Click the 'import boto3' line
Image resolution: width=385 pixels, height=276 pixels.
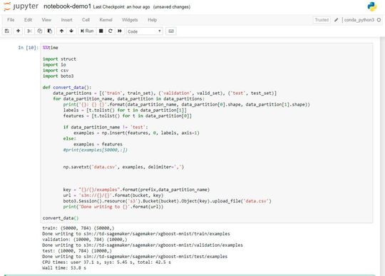pos(58,76)
